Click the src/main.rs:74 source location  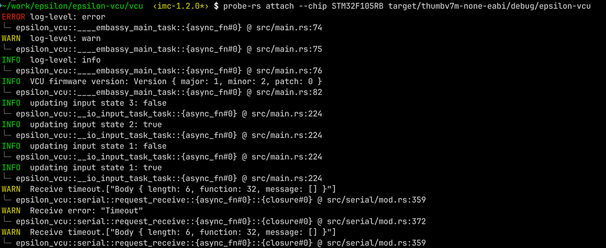pyautogui.click(x=289, y=27)
